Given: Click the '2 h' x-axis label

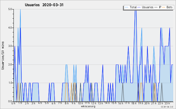Looking at the screenshot, I should tap(27, 103).
